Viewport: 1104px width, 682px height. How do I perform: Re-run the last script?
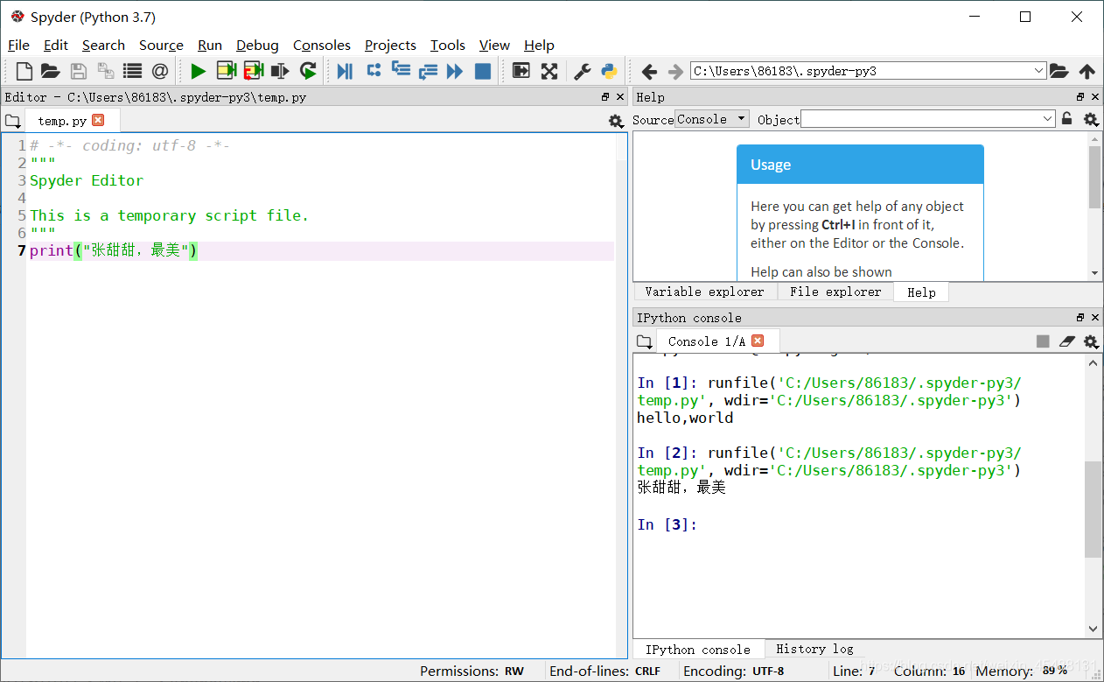coord(307,71)
